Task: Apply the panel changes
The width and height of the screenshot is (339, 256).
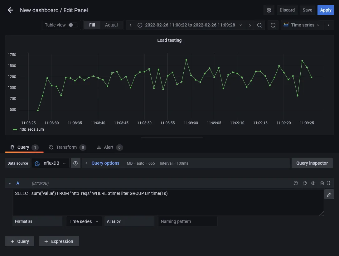Action: pyautogui.click(x=326, y=10)
